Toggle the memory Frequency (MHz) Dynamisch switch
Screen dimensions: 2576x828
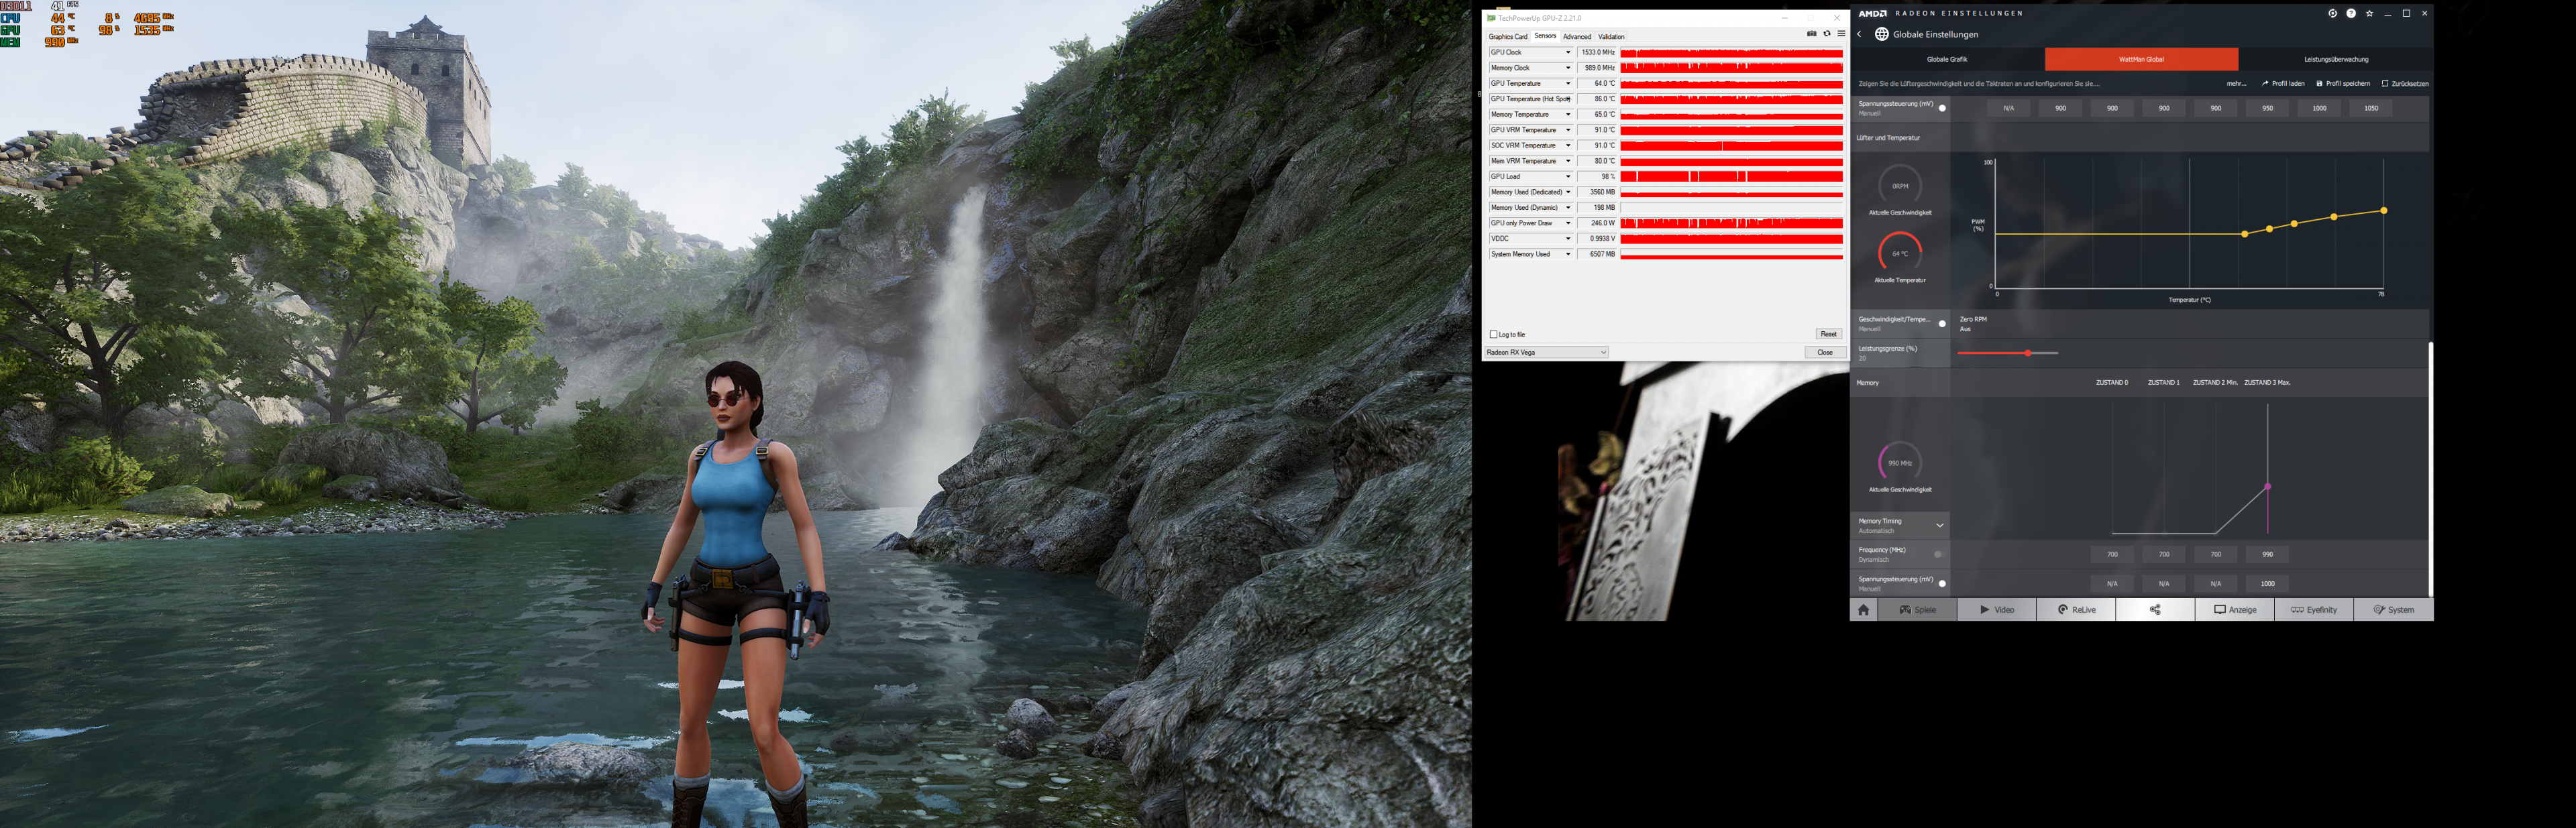(1939, 554)
